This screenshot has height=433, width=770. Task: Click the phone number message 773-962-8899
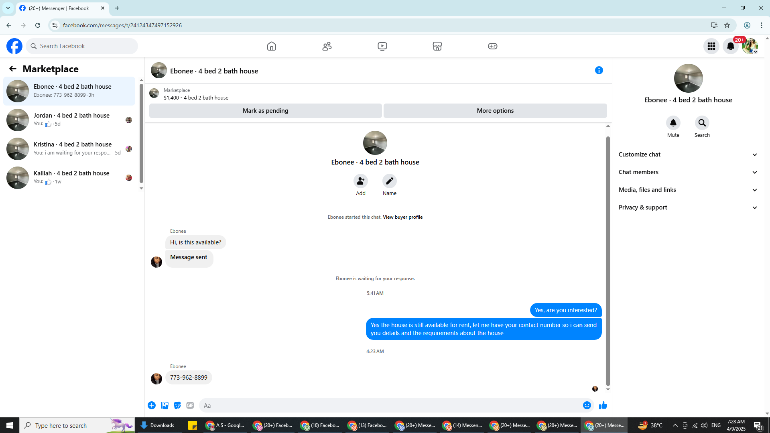tap(189, 378)
